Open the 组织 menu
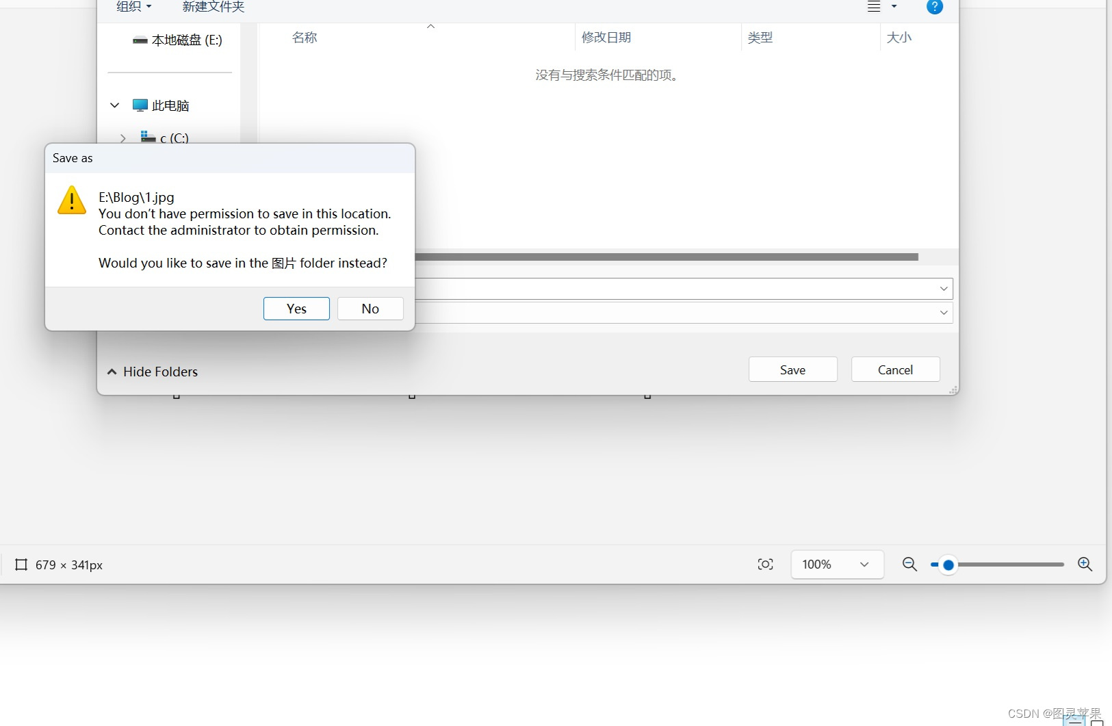The width and height of the screenshot is (1112, 726). coord(133,7)
